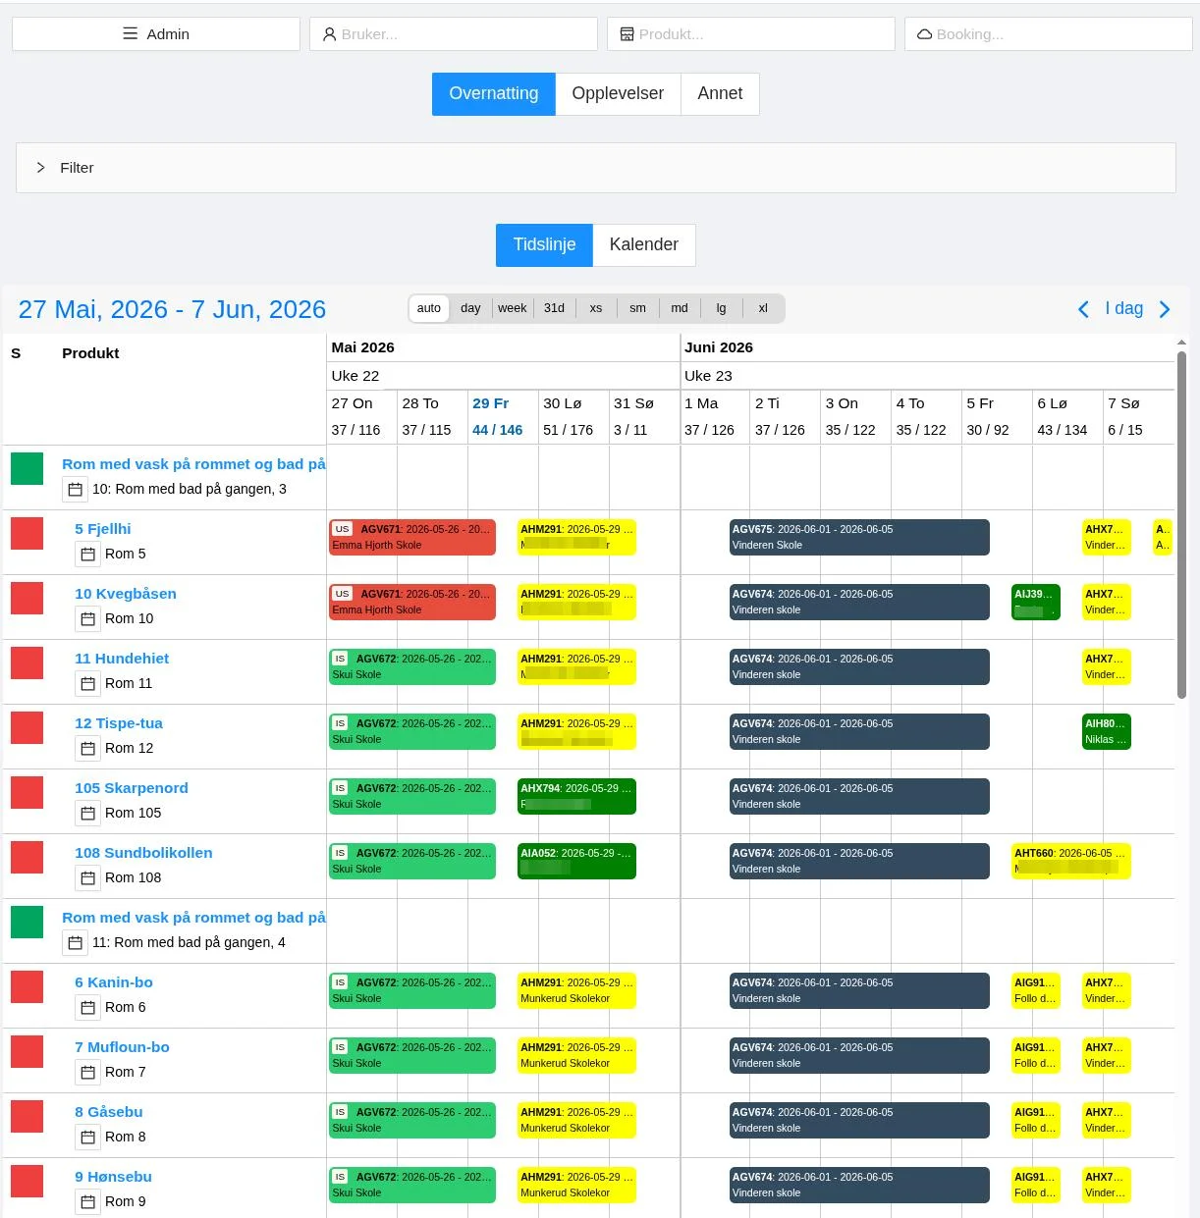Click the calendar icon beside Rom 6

pos(87,1008)
